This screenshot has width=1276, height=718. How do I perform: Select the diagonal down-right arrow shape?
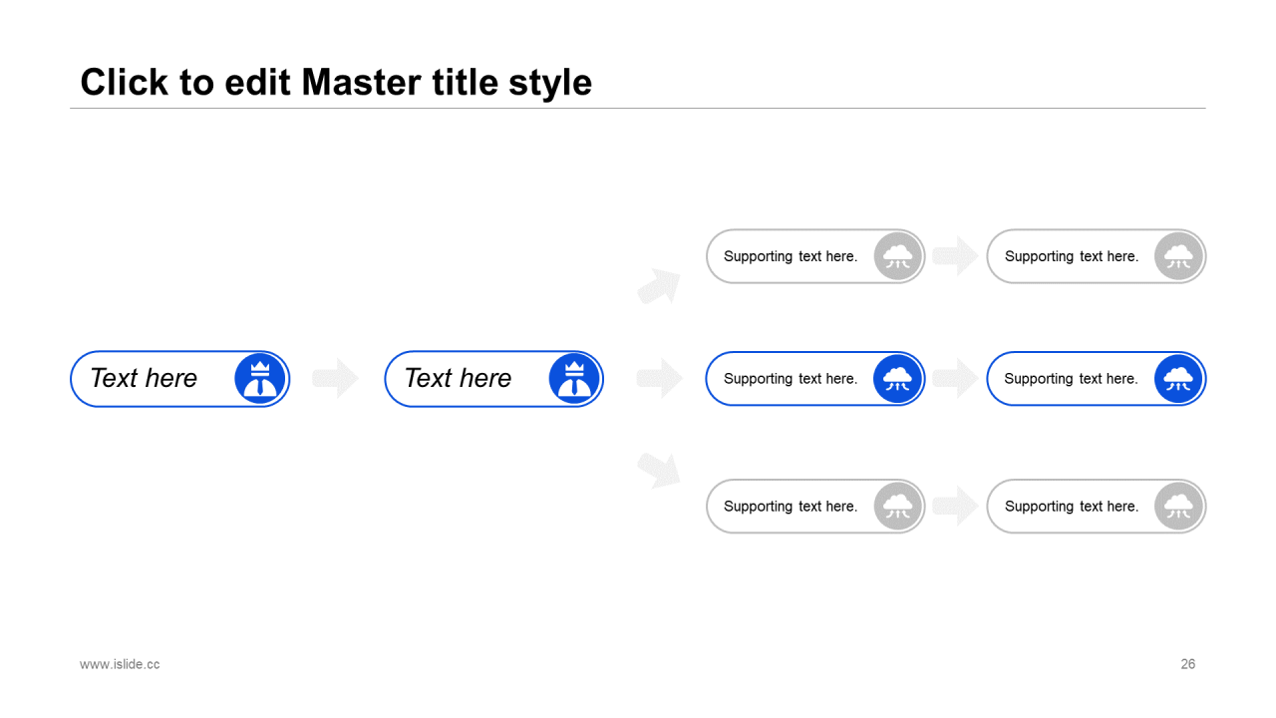(x=660, y=471)
